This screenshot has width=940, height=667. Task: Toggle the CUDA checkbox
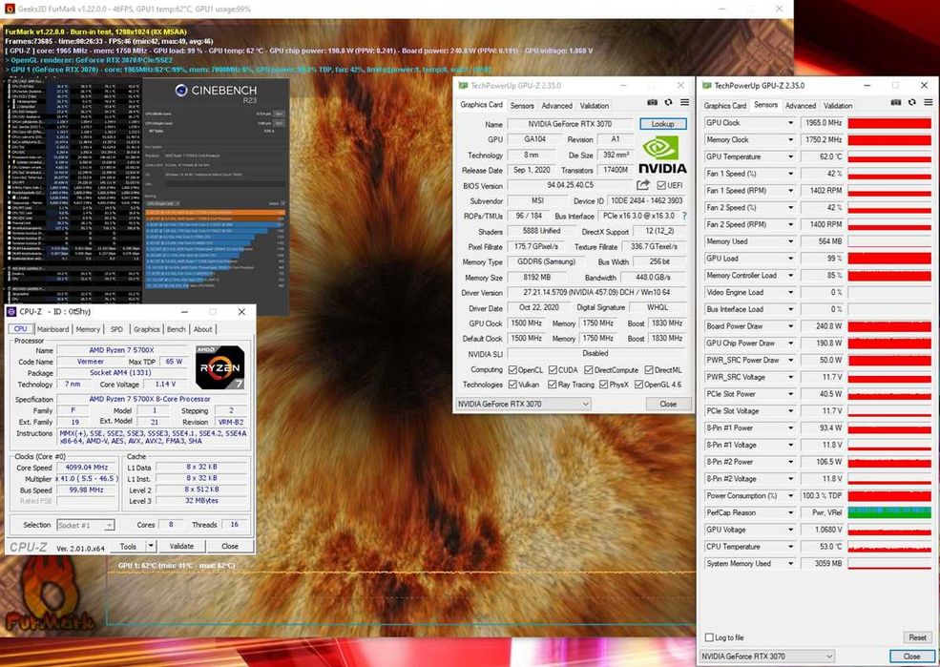point(553,369)
